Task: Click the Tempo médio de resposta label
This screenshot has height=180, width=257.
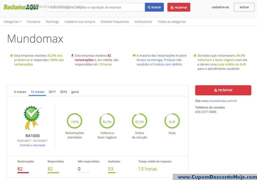Action: [155, 162]
